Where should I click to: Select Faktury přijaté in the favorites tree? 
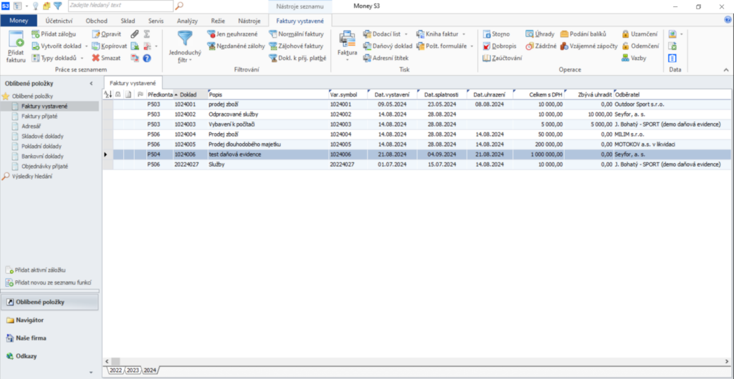40,115
